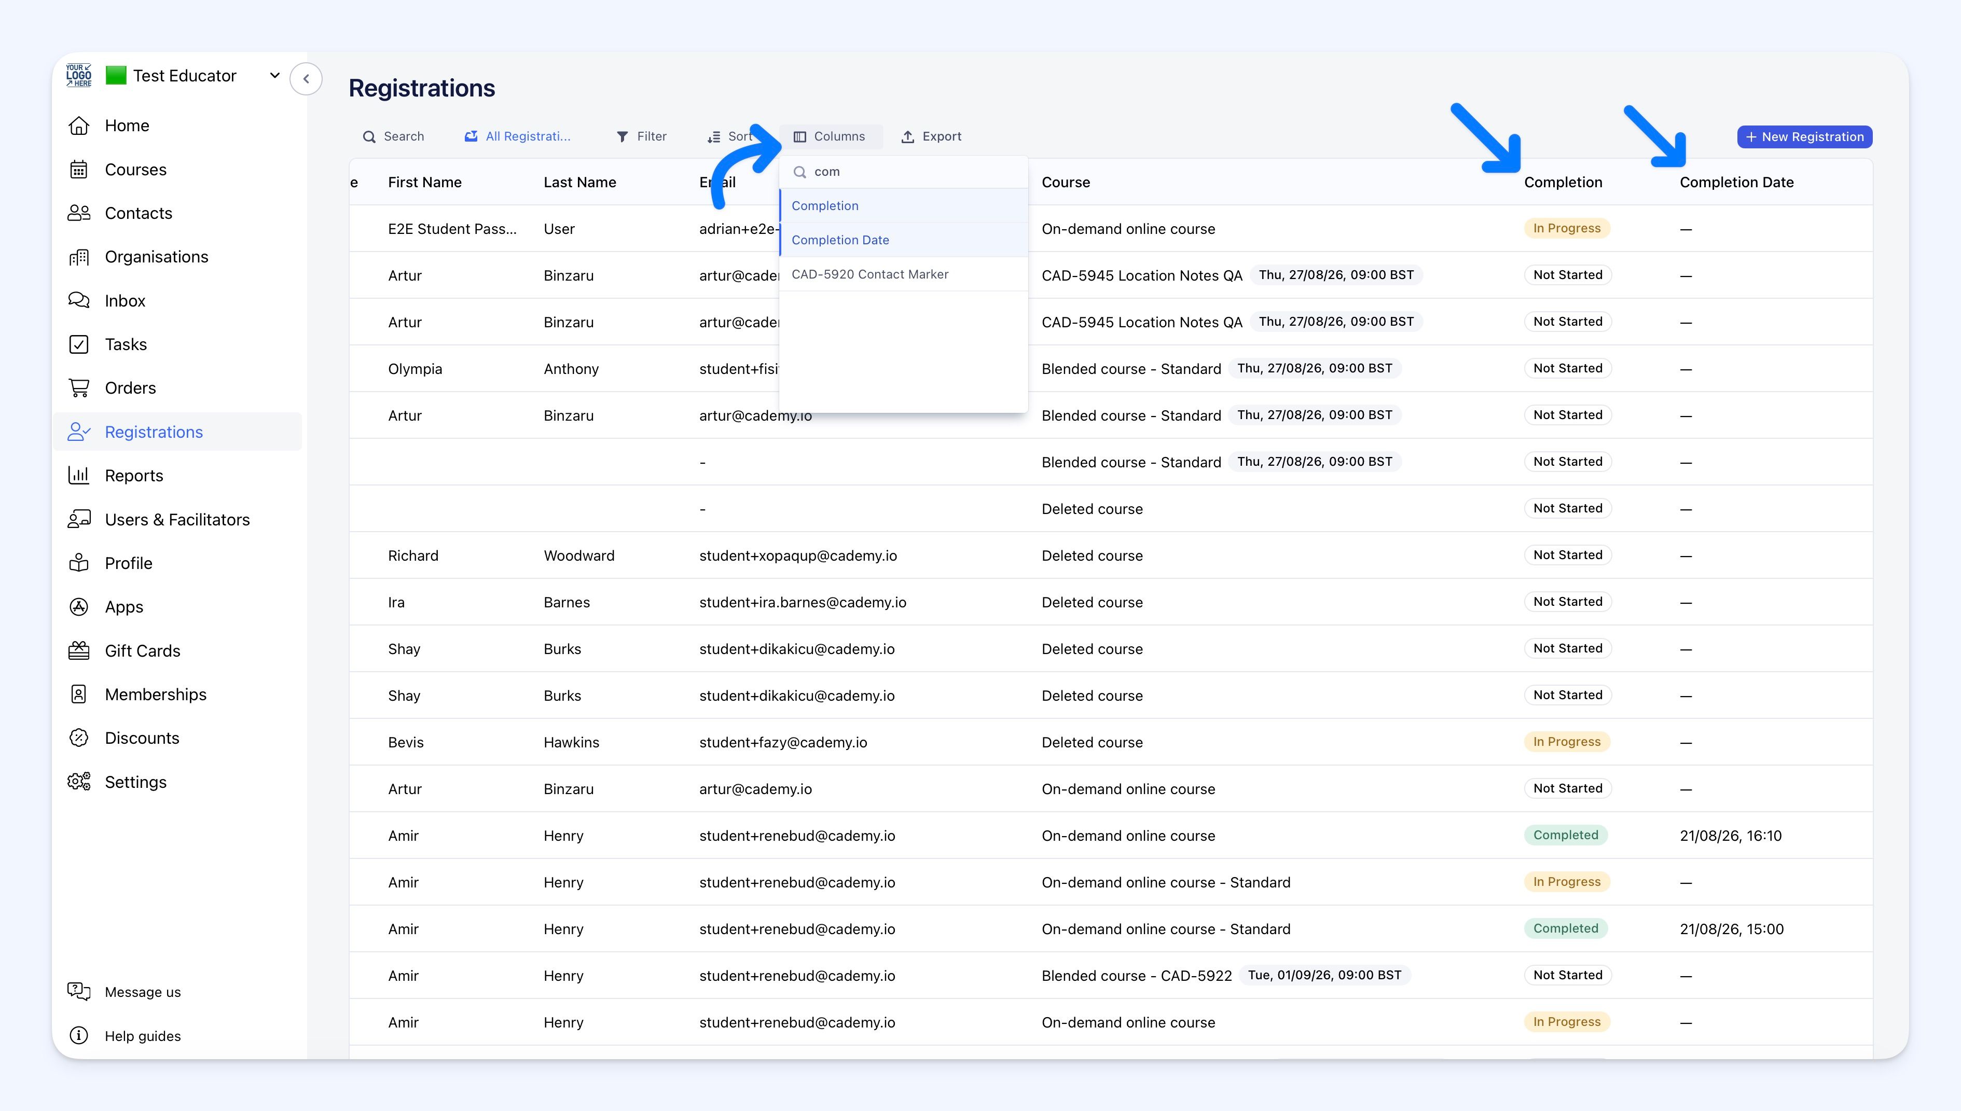The width and height of the screenshot is (1961, 1111).
Task: Toggle the CAD-5920 Contact Marker column option
Action: (x=903, y=275)
